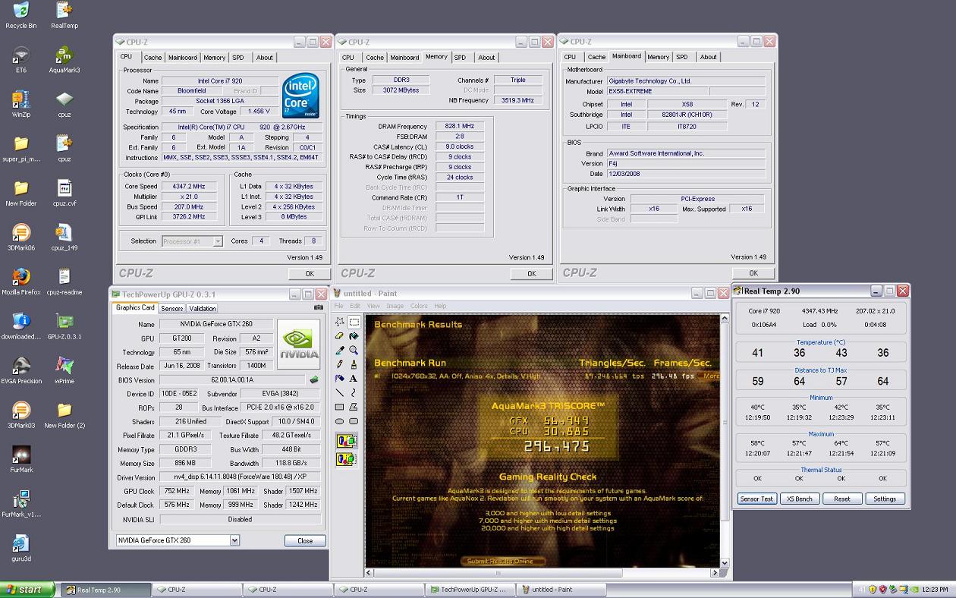
Task: Choose the Rounded Rectangle tool in Paint
Action: (x=354, y=421)
